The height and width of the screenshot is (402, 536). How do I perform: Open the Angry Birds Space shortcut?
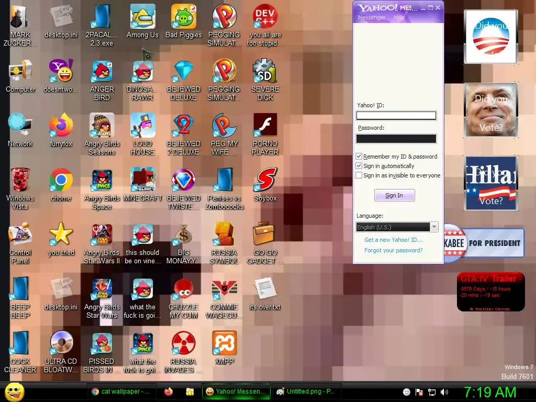102,188
